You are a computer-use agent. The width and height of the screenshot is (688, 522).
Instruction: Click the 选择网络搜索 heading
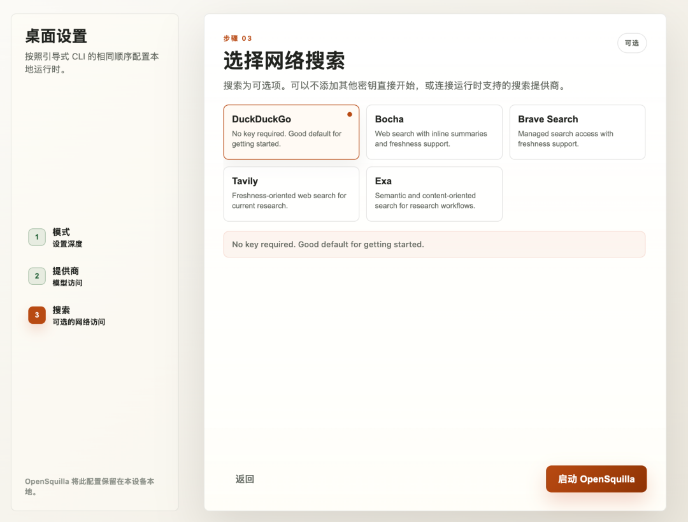point(284,60)
